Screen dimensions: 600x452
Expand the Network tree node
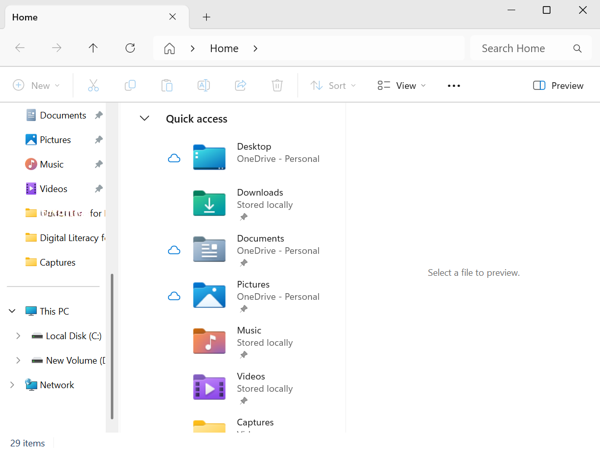[x=12, y=385]
